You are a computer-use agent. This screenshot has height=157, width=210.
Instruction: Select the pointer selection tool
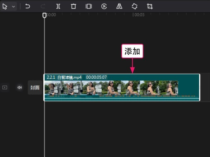tap(5, 6)
